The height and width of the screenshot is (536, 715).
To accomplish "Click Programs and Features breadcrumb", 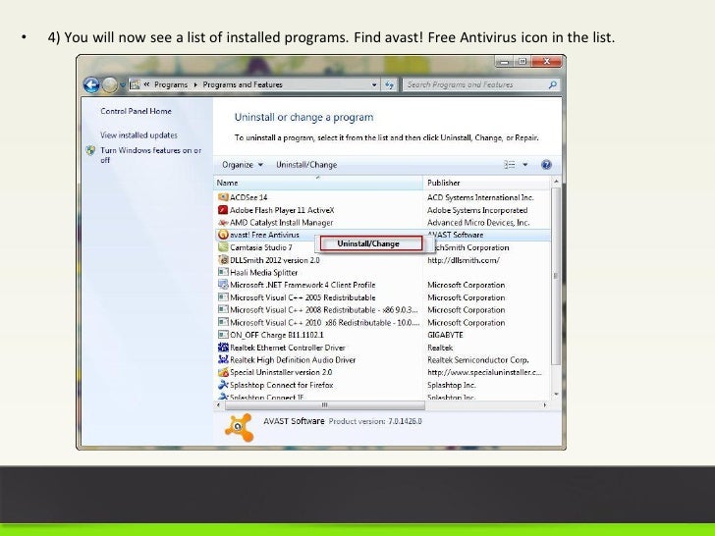I will pyautogui.click(x=243, y=84).
